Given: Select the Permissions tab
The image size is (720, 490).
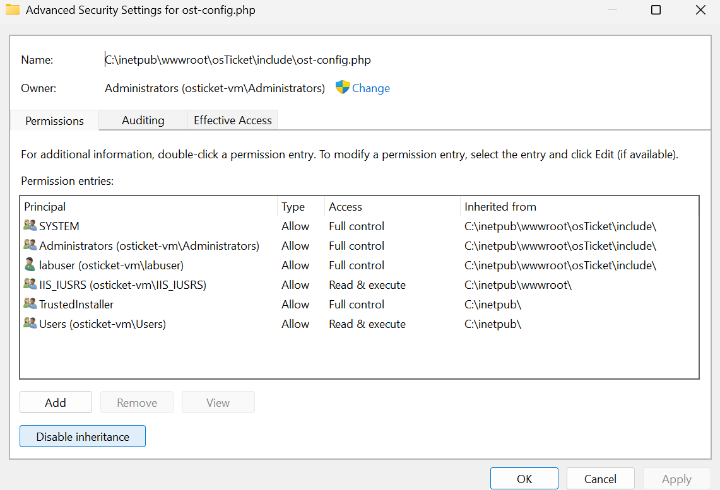Looking at the screenshot, I should click(54, 121).
